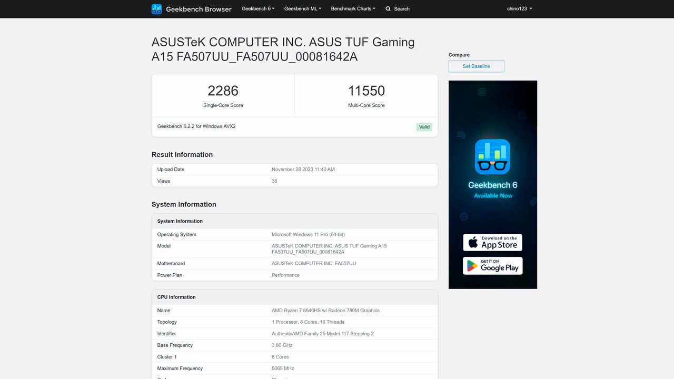Click the Geekbench Browser home link
Image resolution: width=674 pixels, height=379 pixels.
pyautogui.click(x=192, y=9)
